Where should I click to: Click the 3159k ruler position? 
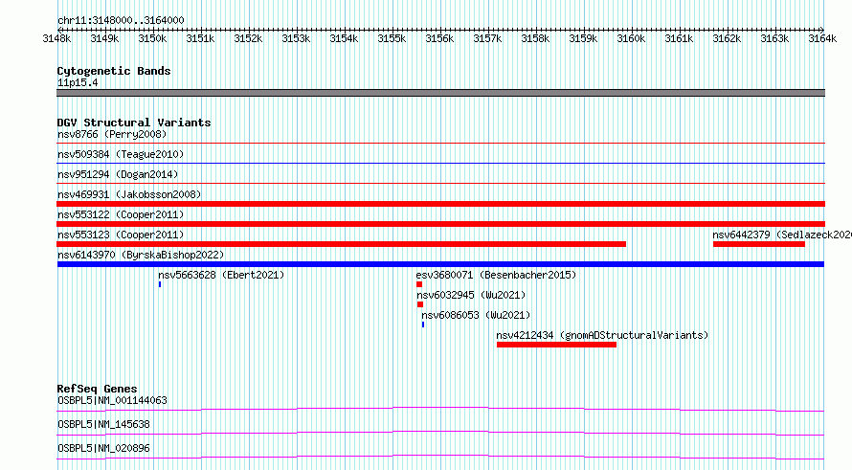583,38
